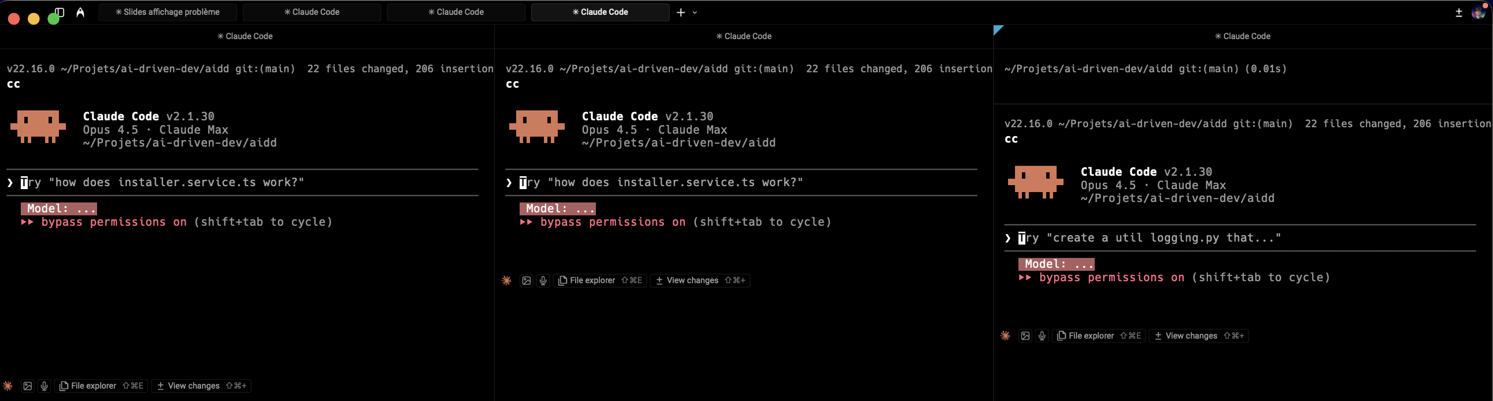
Task: Click the middle pane's installer.service.ts prompt input
Action: coord(741,183)
